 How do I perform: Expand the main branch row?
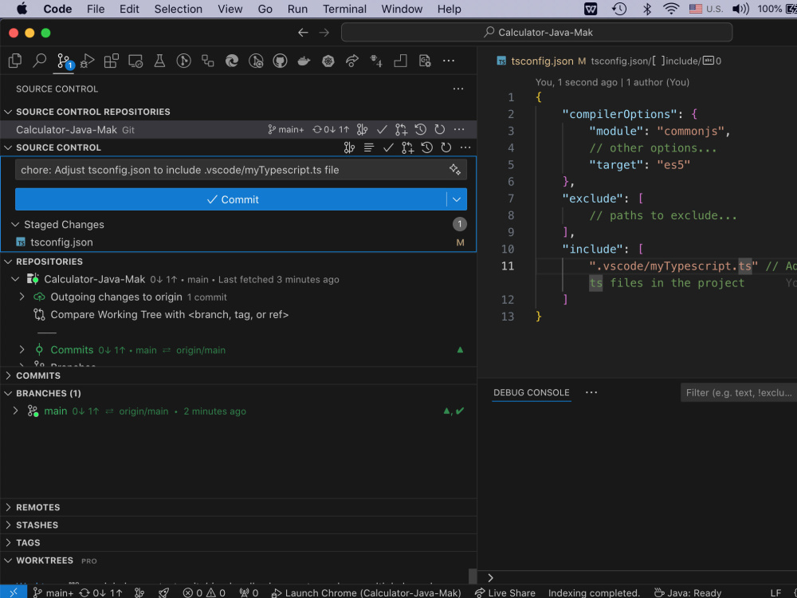click(15, 411)
